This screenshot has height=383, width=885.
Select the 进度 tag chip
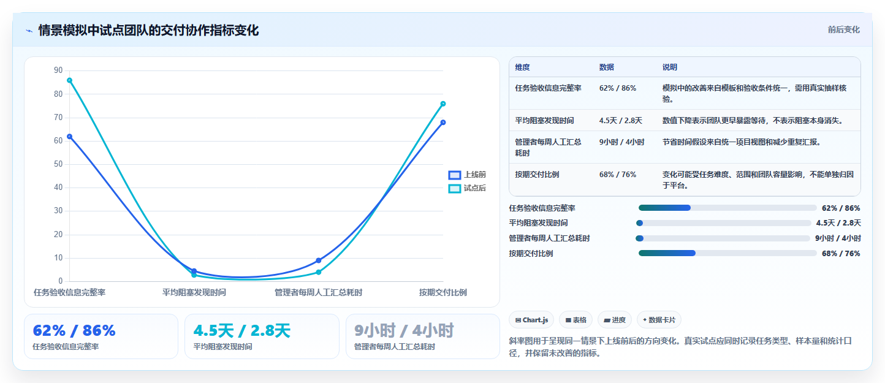(614, 320)
